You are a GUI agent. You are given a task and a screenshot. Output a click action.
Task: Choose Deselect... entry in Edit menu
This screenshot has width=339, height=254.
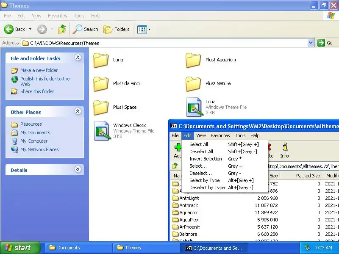[x=225, y=173]
